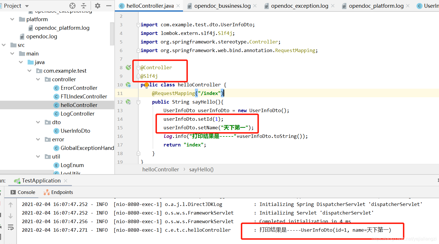The image size is (439, 244).
Task: Collapse the error package
Action: pyautogui.click(x=38, y=139)
